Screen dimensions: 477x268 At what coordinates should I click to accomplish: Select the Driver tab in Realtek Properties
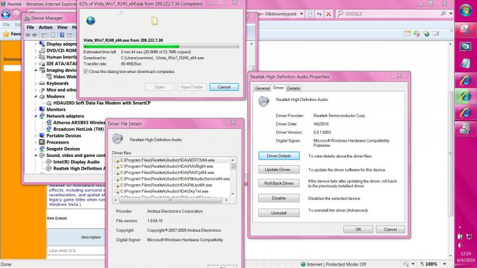tap(279, 88)
